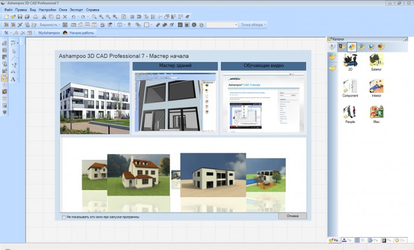
Task: Open the selected shapes catalog category icon
Action: click(x=352, y=47)
